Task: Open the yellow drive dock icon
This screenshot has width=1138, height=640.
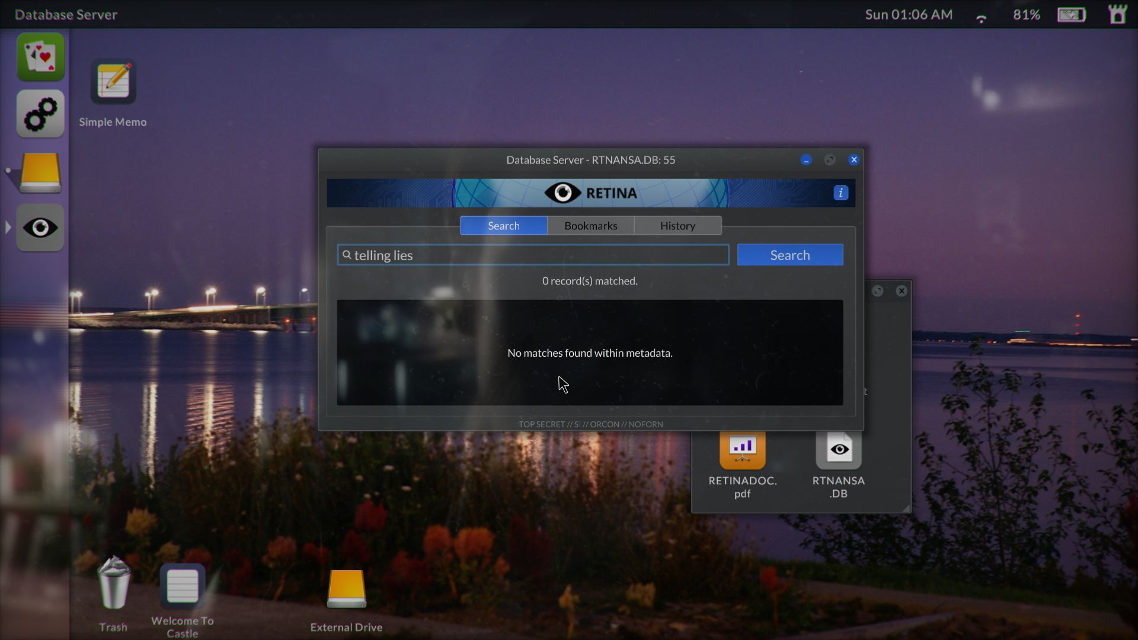Action: 40,172
